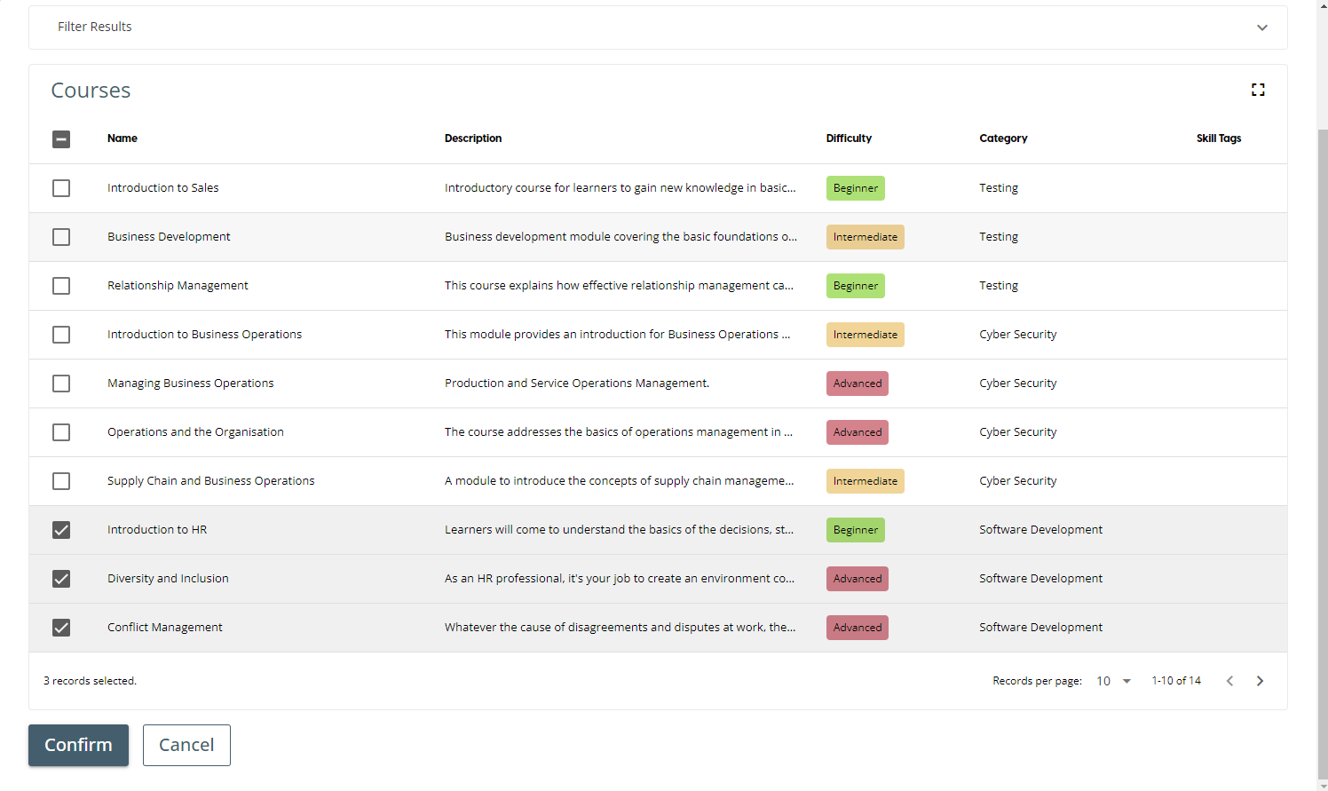Click the vertical page scrollbar

tap(1322, 444)
